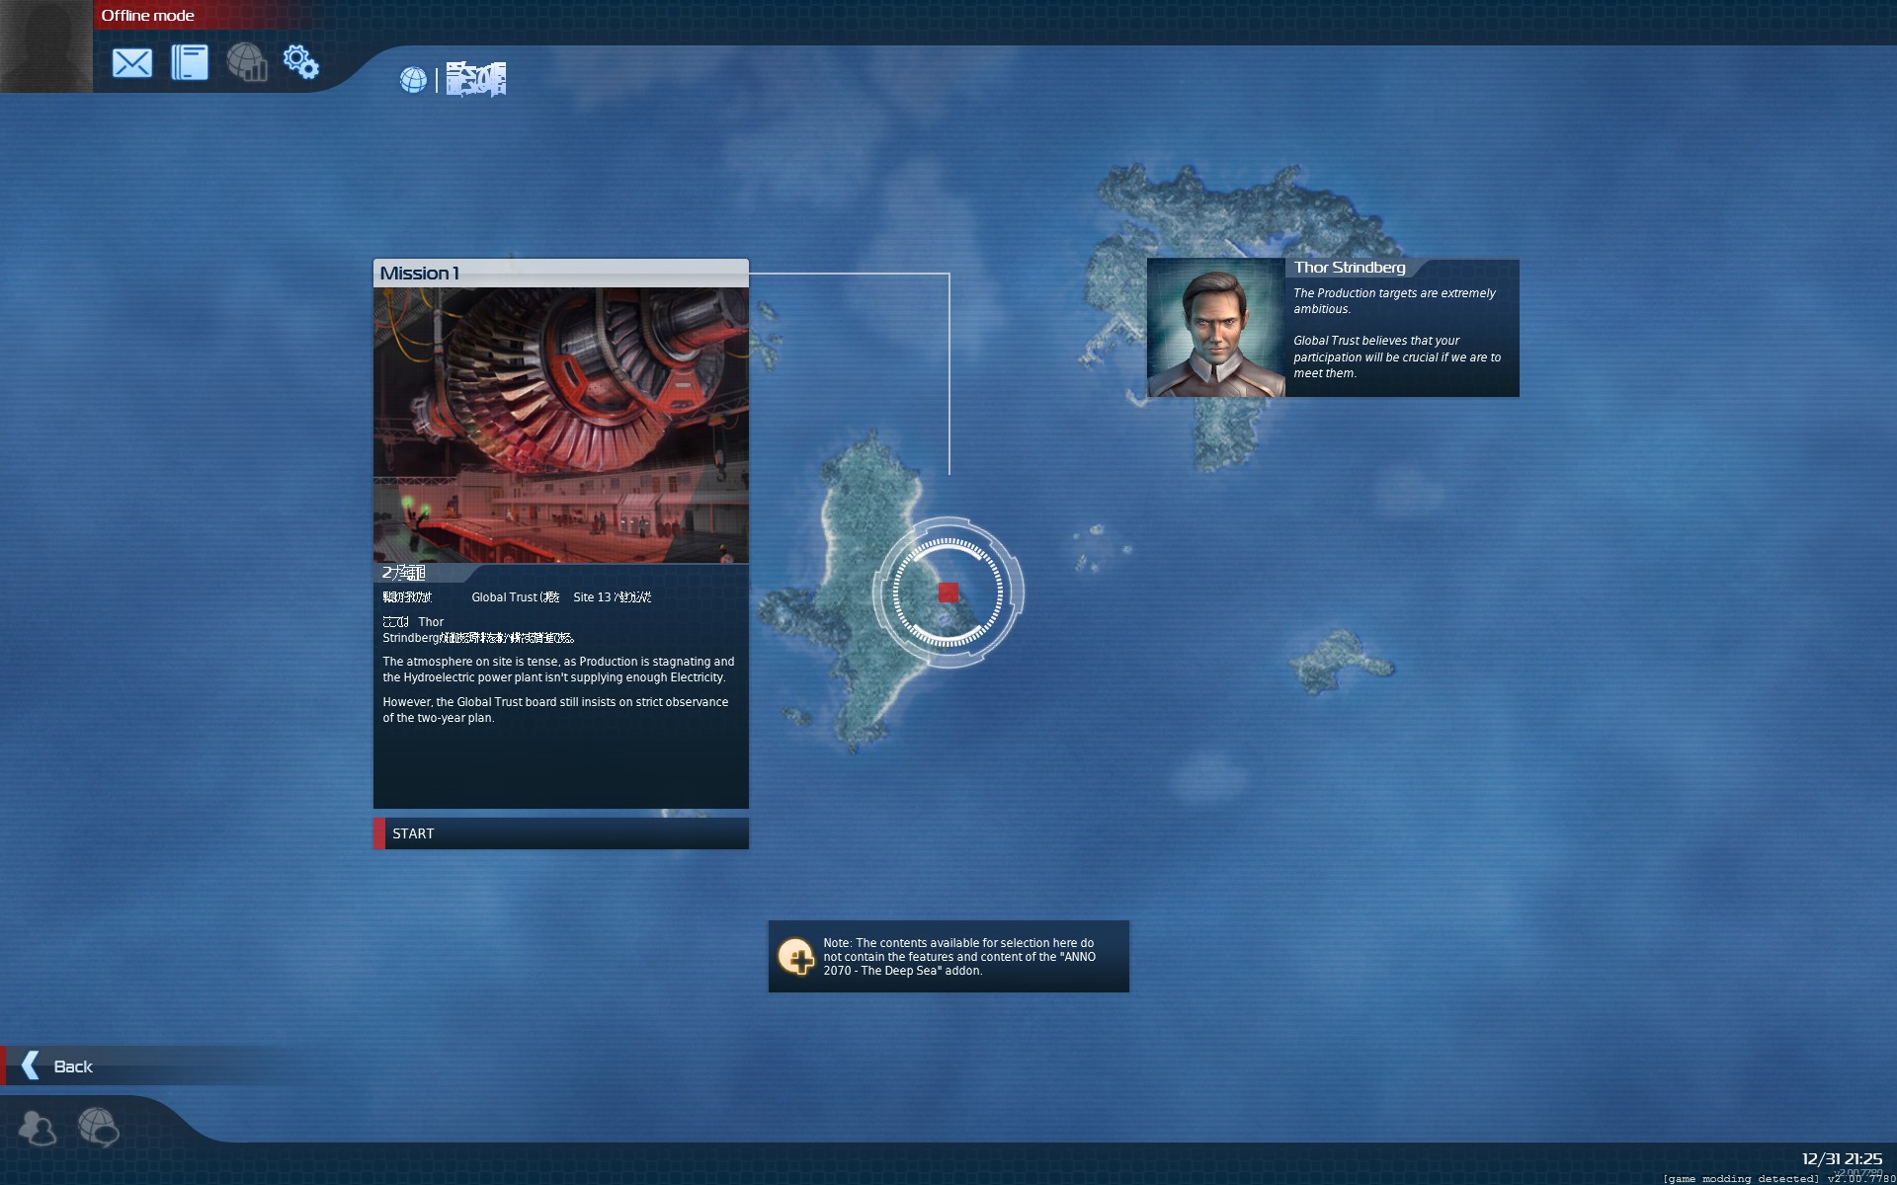
Task: Click the Back arrow chevron icon
Action: [x=31, y=1066]
